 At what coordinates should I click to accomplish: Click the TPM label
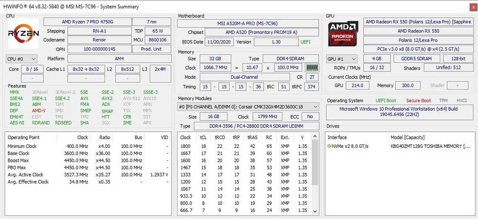point(443,101)
